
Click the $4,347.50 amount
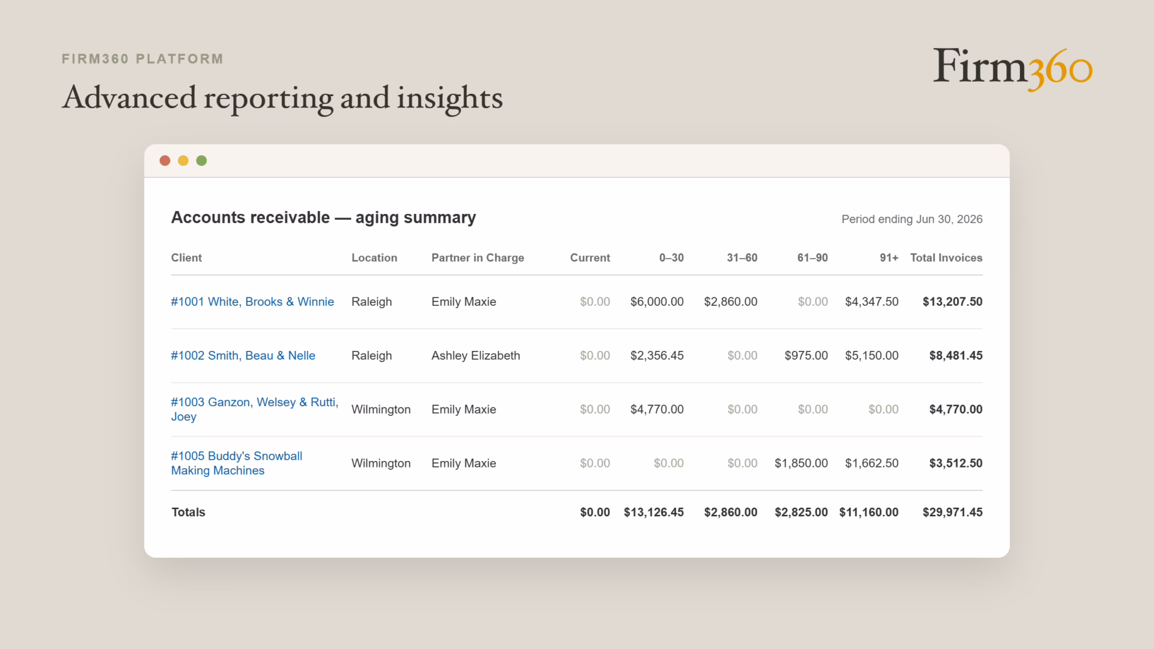coord(872,302)
